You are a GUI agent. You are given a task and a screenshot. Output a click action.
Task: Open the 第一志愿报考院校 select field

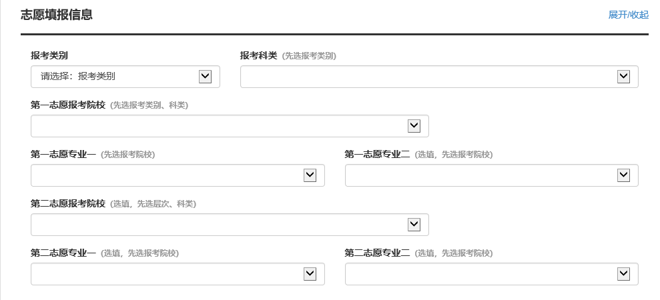219,126
